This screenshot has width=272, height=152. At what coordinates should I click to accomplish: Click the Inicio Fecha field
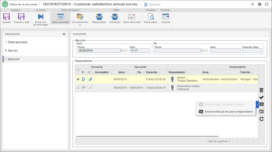point(99,51)
